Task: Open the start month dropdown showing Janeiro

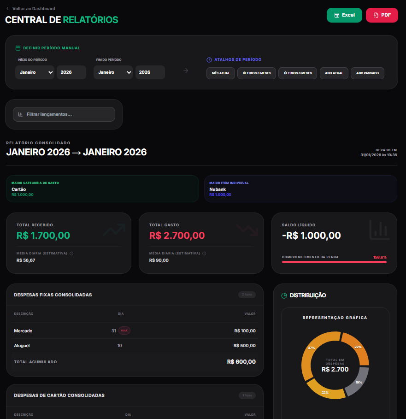Action: (35, 72)
